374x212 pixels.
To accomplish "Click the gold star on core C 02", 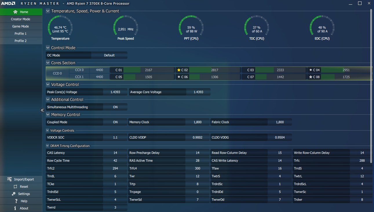I will [179, 70].
